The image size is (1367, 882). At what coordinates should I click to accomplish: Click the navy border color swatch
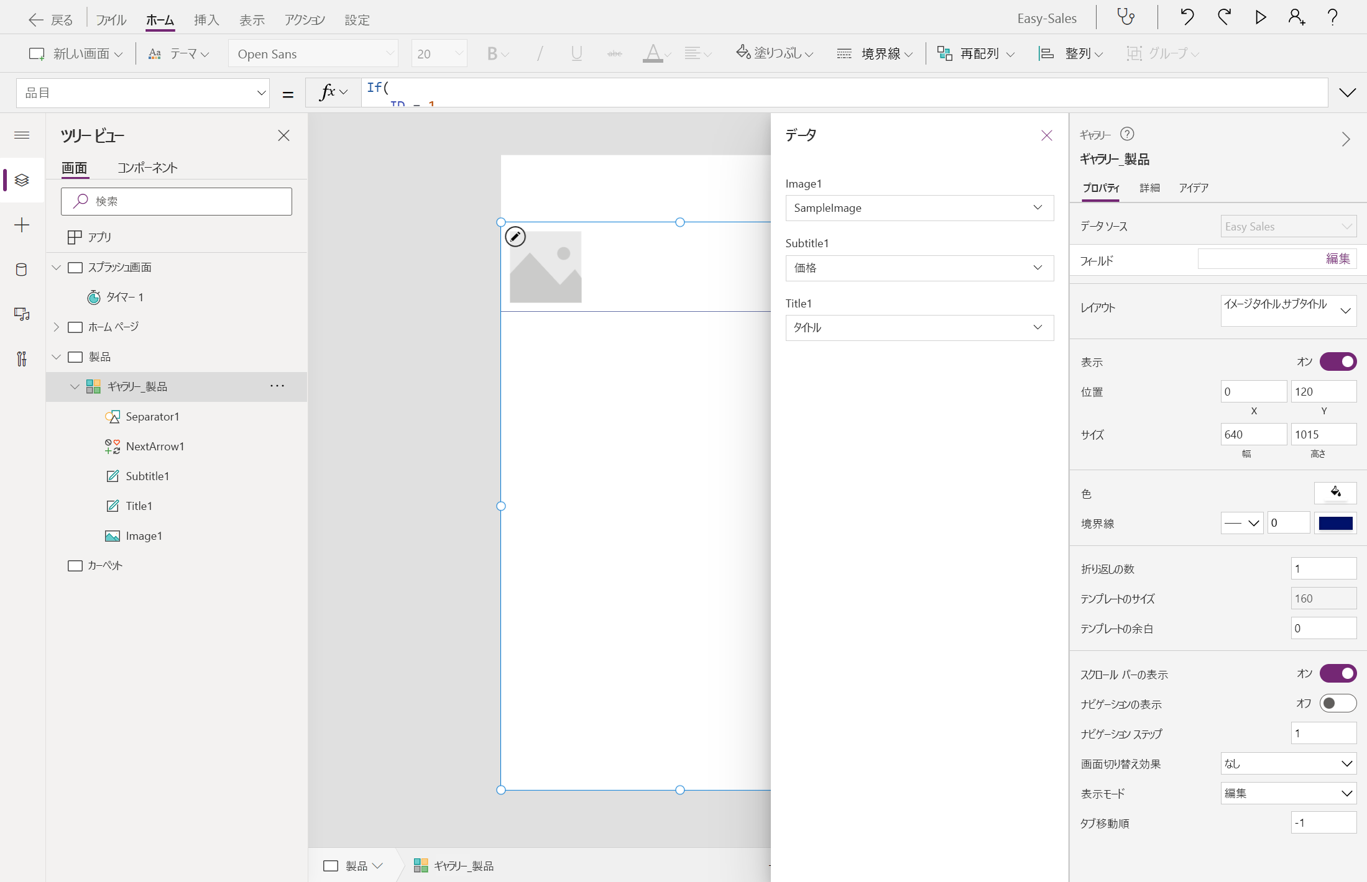(1335, 523)
